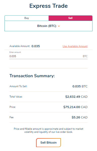Click the Fee label in summary
Viewport: 97px width, 151px height.
click(11, 117)
